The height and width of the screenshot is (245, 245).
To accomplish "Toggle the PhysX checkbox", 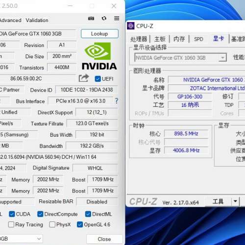I will 52,224.
